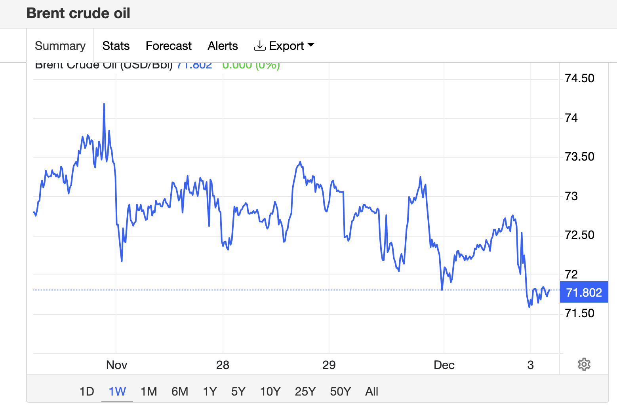Select the All time range
Image resolution: width=617 pixels, height=409 pixels.
pos(372,392)
